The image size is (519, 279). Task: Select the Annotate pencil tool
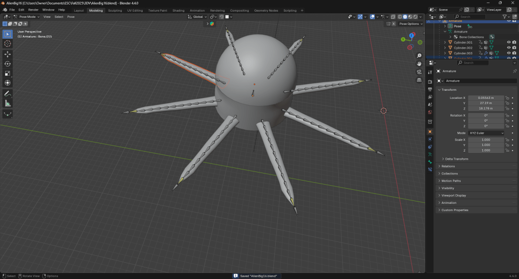[8, 93]
